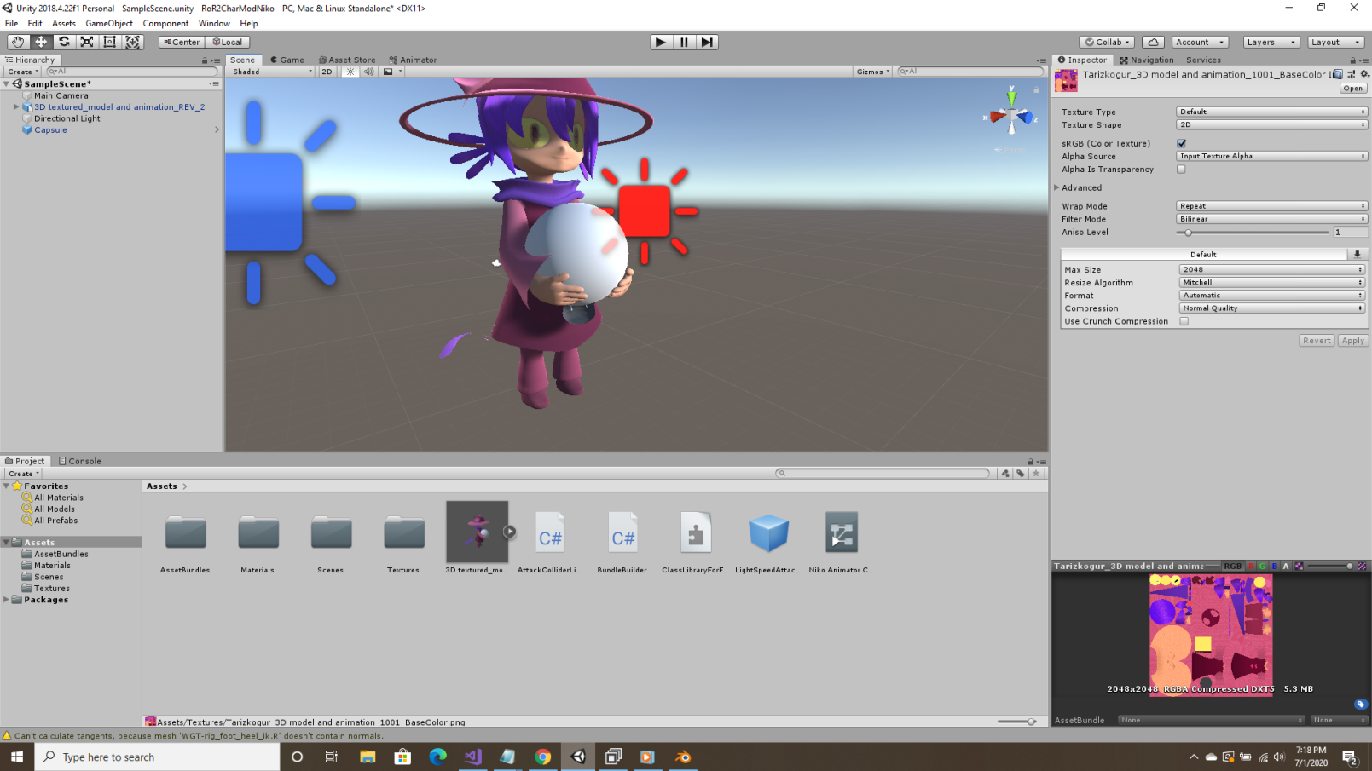Open the Collab dropdown button
The width and height of the screenshot is (1372, 771).
tap(1108, 42)
